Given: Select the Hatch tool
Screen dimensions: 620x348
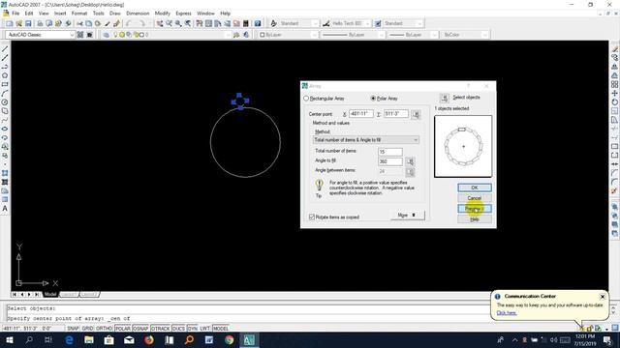Looking at the screenshot, I should pyautogui.click(x=5, y=173).
